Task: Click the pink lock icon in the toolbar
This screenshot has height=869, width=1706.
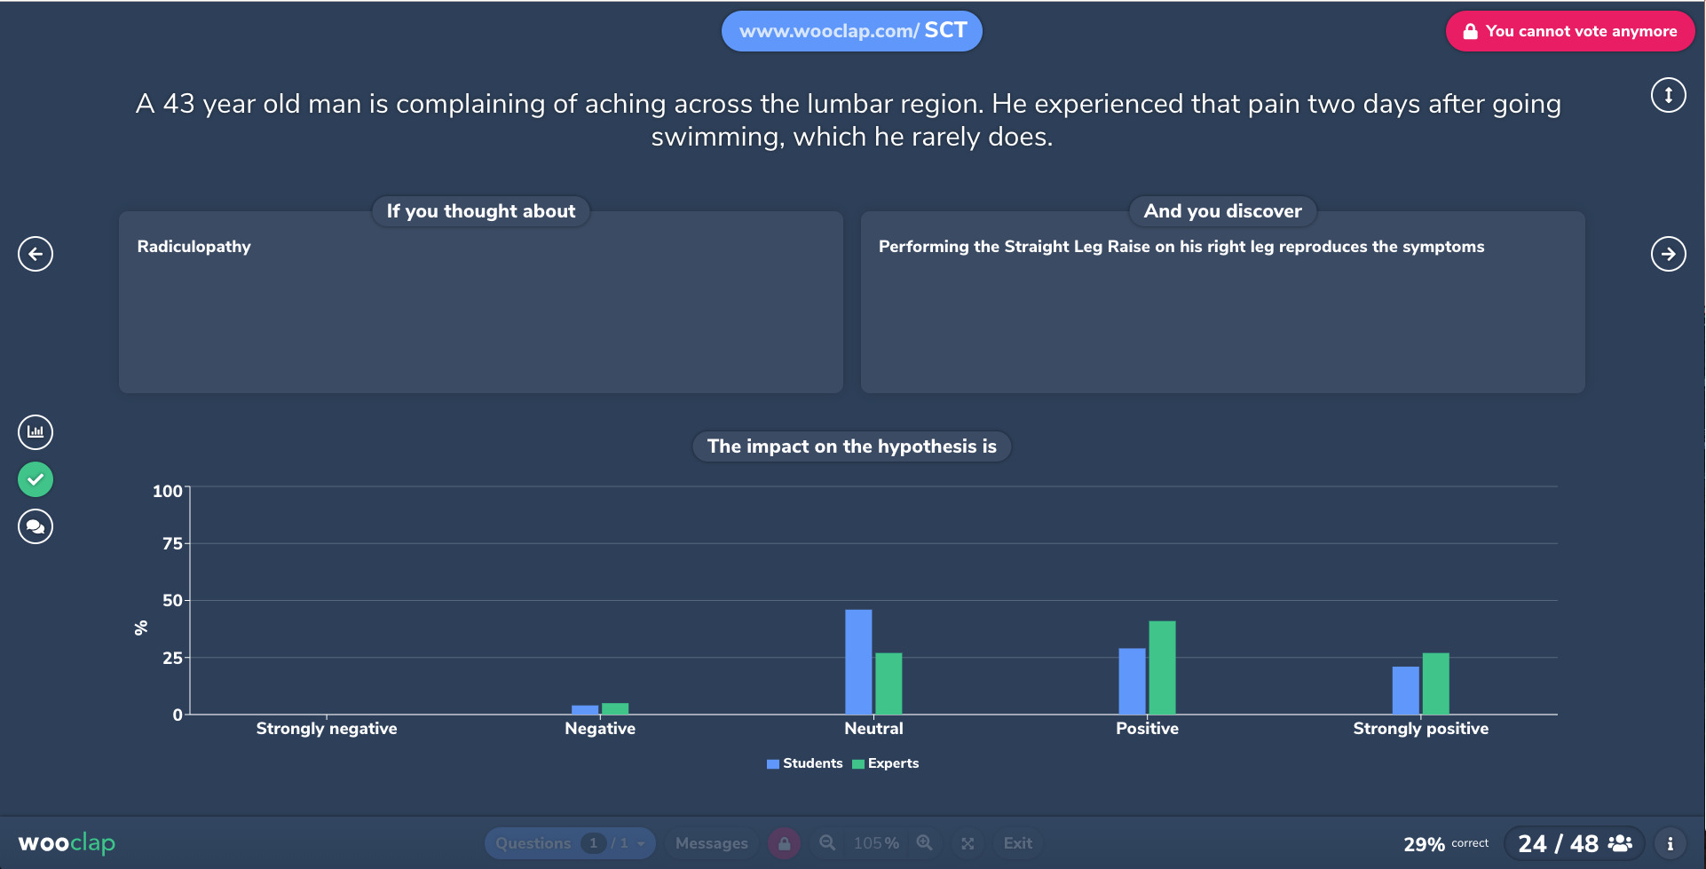Action: pos(784,843)
